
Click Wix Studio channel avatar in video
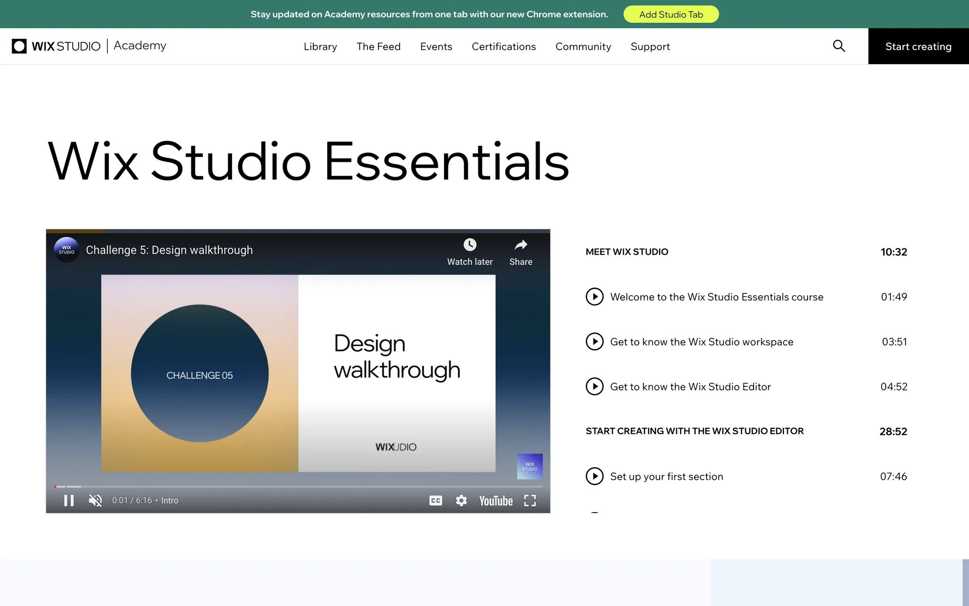(x=67, y=250)
